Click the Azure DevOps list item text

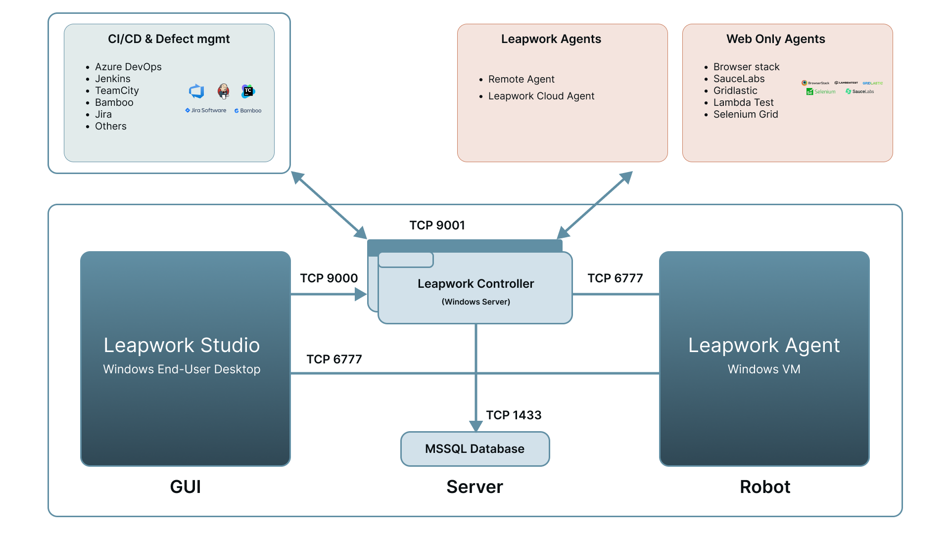tap(128, 67)
